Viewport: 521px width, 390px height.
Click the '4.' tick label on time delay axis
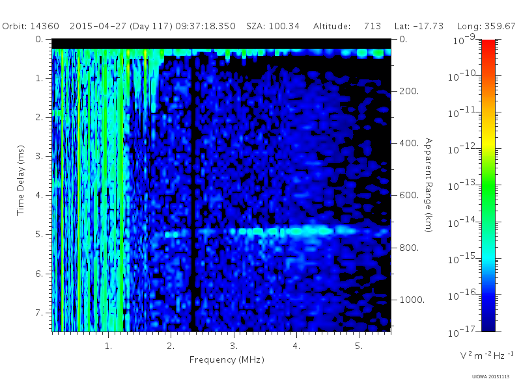point(39,195)
